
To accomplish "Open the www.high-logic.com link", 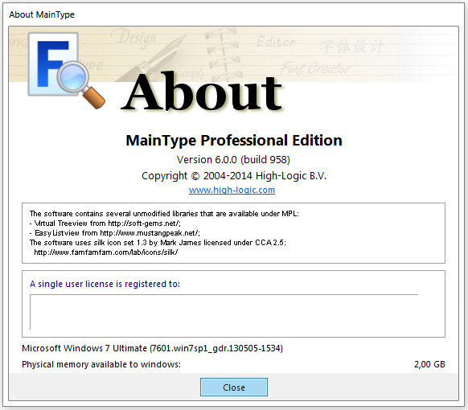I will click(232, 190).
